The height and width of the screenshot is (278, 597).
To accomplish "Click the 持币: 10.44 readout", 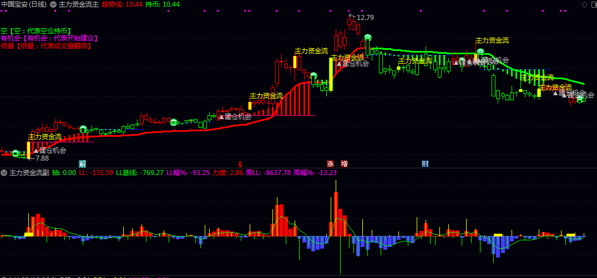I will 163,4.
